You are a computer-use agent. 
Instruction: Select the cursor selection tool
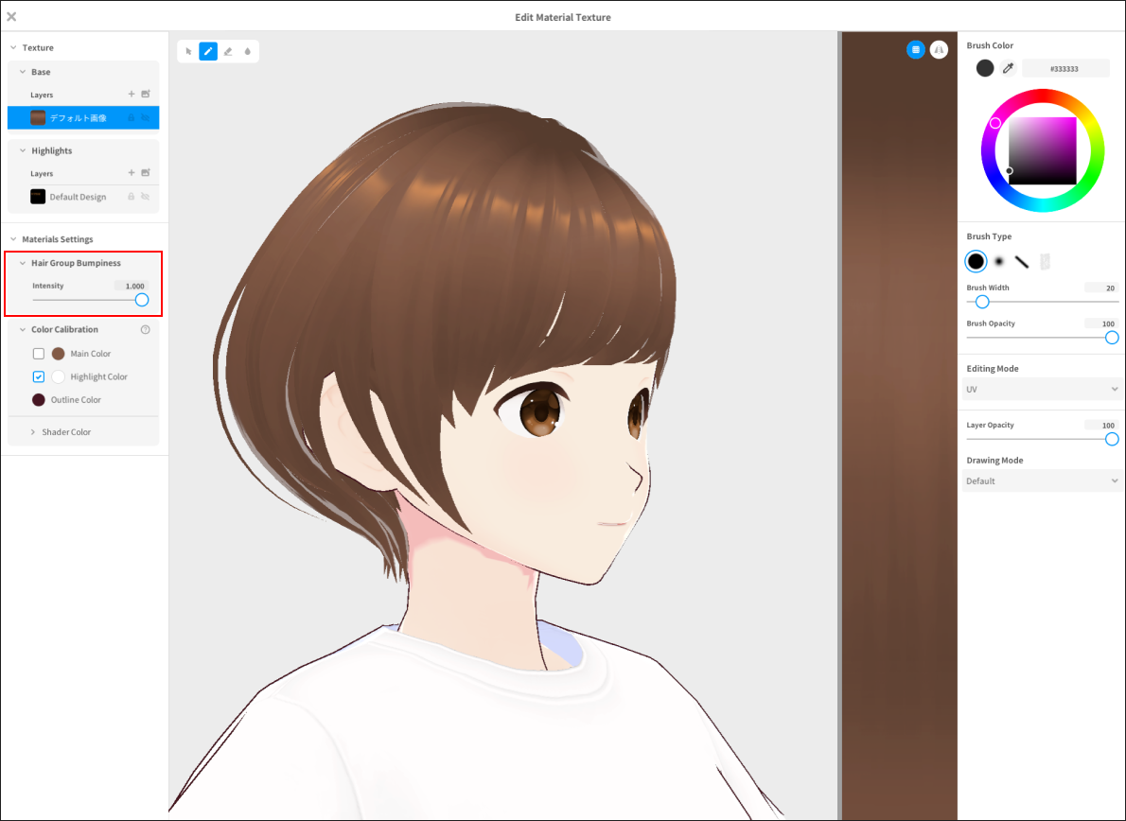click(188, 51)
